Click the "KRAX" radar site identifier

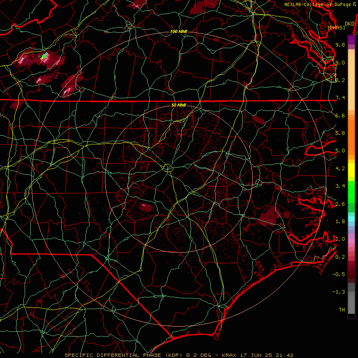(229, 355)
